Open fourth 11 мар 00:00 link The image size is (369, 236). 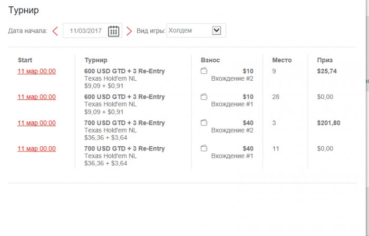(x=36, y=148)
